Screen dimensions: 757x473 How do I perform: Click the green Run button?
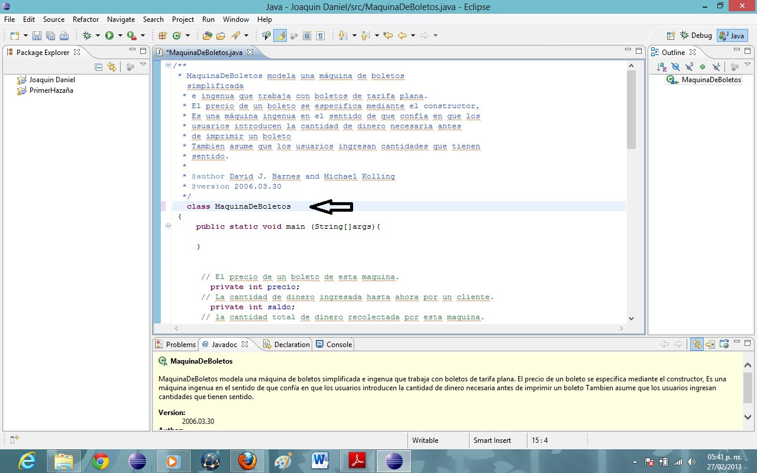click(x=109, y=35)
